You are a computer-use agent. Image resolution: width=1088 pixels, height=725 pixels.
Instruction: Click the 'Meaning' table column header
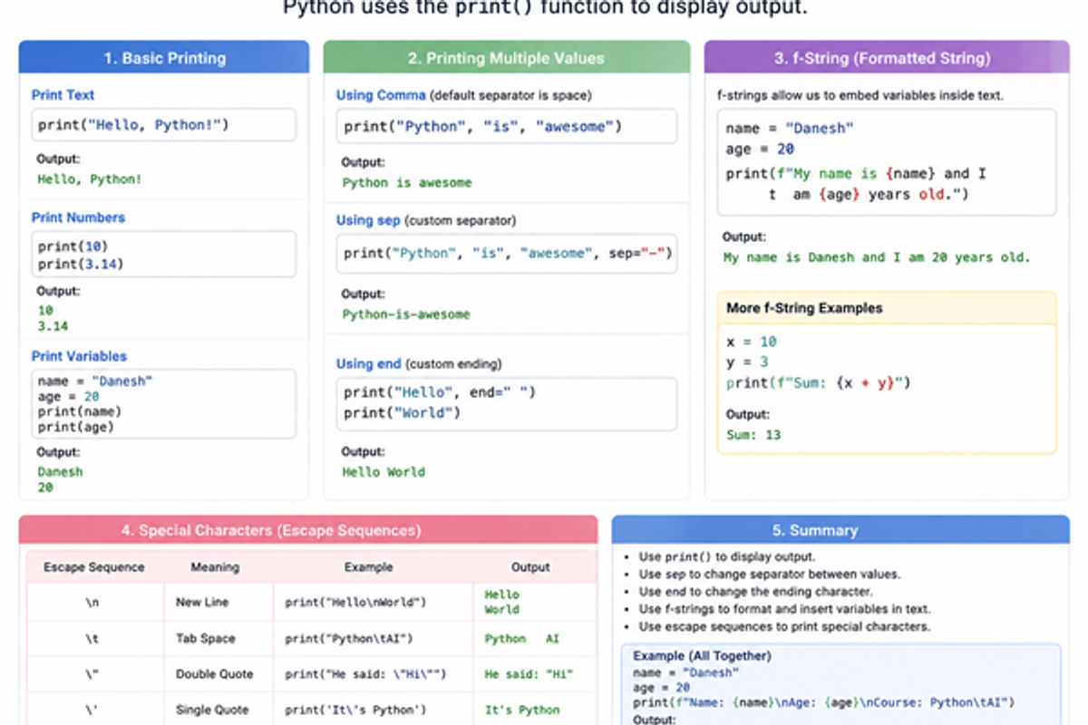tap(215, 567)
